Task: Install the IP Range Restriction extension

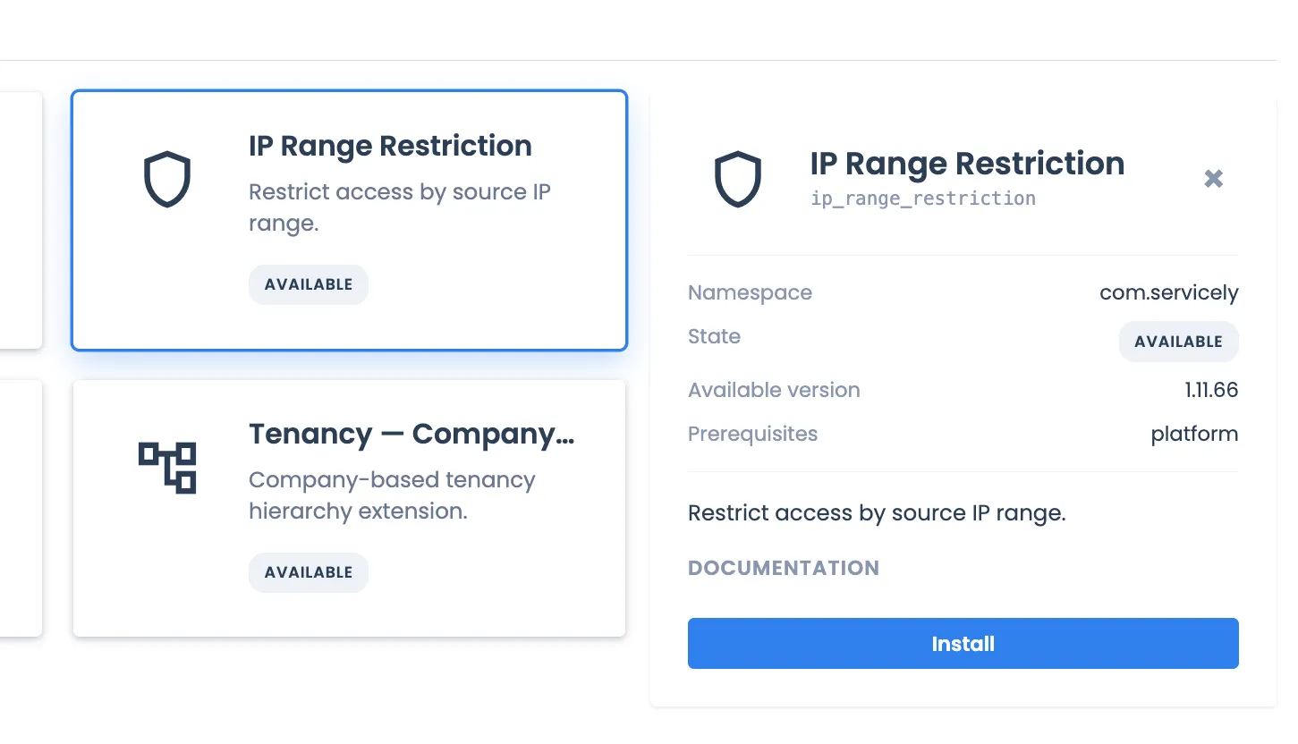Action: pos(963,643)
